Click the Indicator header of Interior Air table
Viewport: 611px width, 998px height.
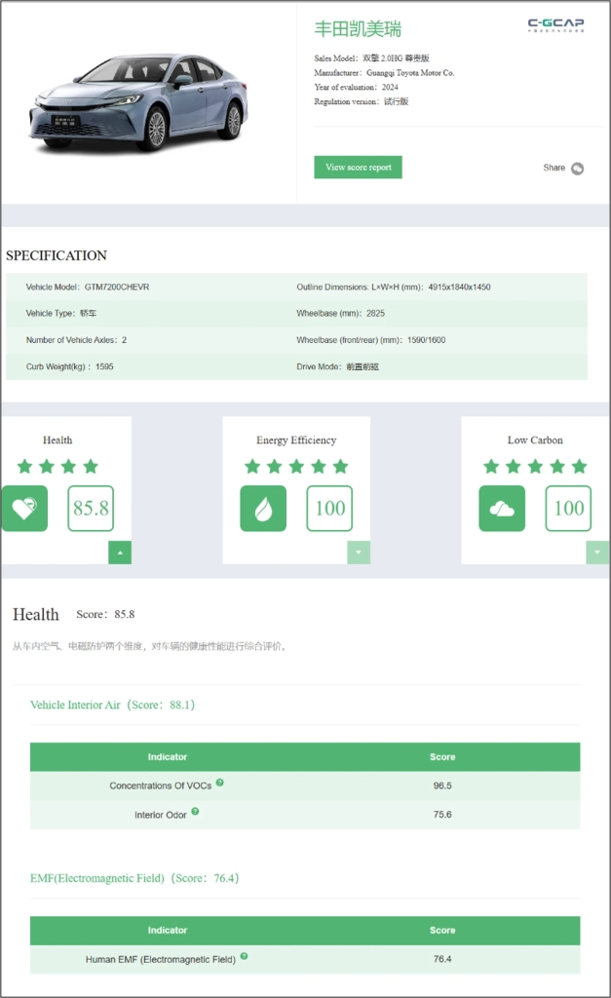[168, 756]
